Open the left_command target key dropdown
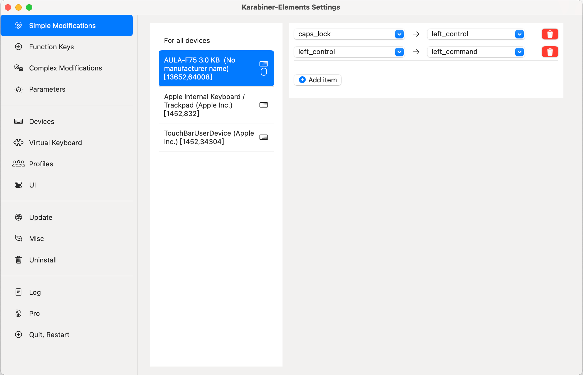Image resolution: width=583 pixels, height=375 pixels. [x=476, y=52]
